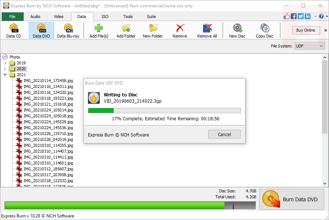Click the flame icon in the burn dialog

(94, 98)
